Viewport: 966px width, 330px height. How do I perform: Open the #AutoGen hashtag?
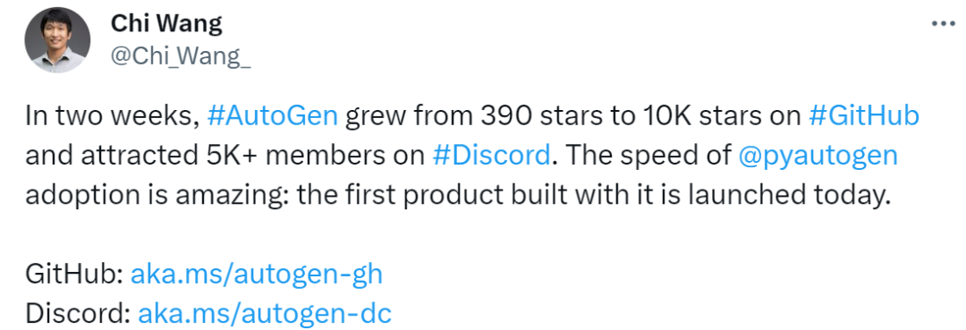pos(273,117)
